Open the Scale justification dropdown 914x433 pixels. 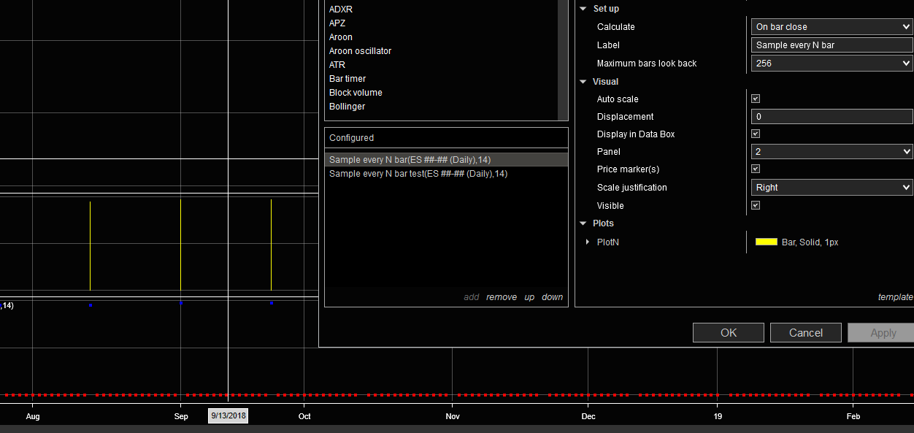(x=832, y=188)
